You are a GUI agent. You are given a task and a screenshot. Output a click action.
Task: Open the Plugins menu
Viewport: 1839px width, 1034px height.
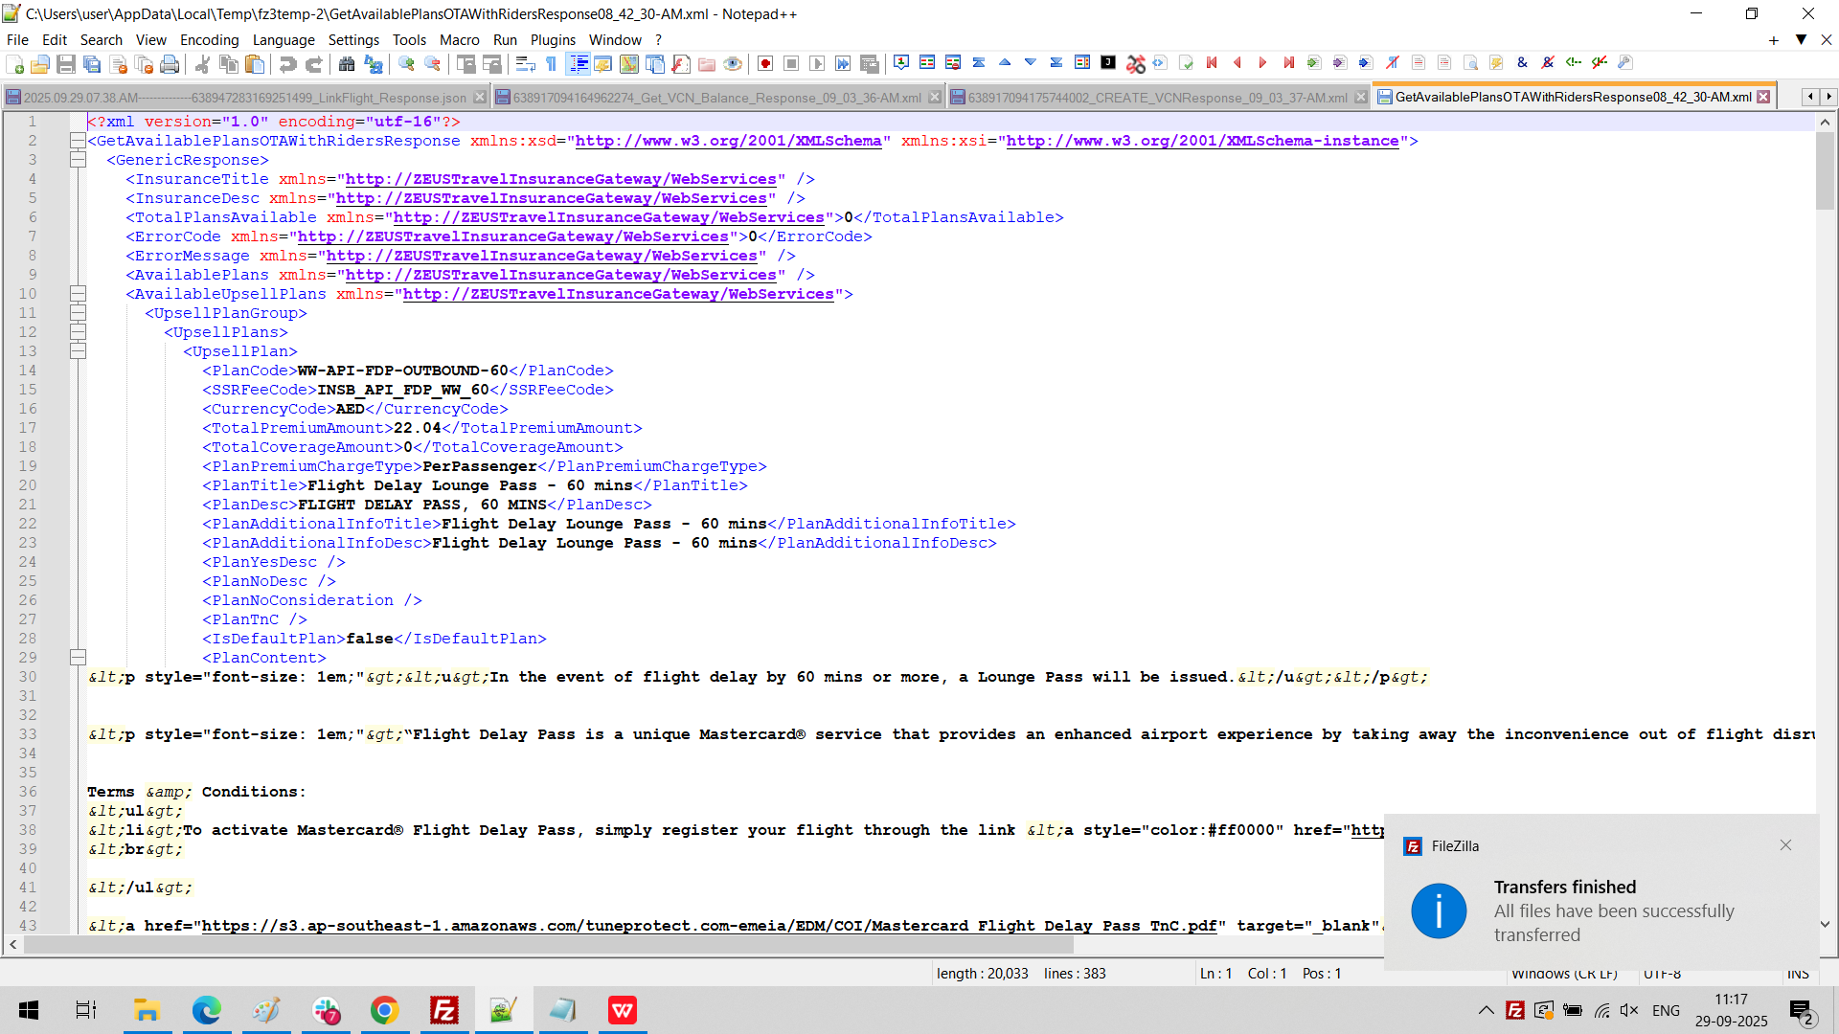pyautogui.click(x=553, y=40)
